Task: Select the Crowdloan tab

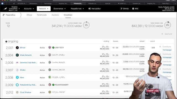Action: [x=68, y=15]
